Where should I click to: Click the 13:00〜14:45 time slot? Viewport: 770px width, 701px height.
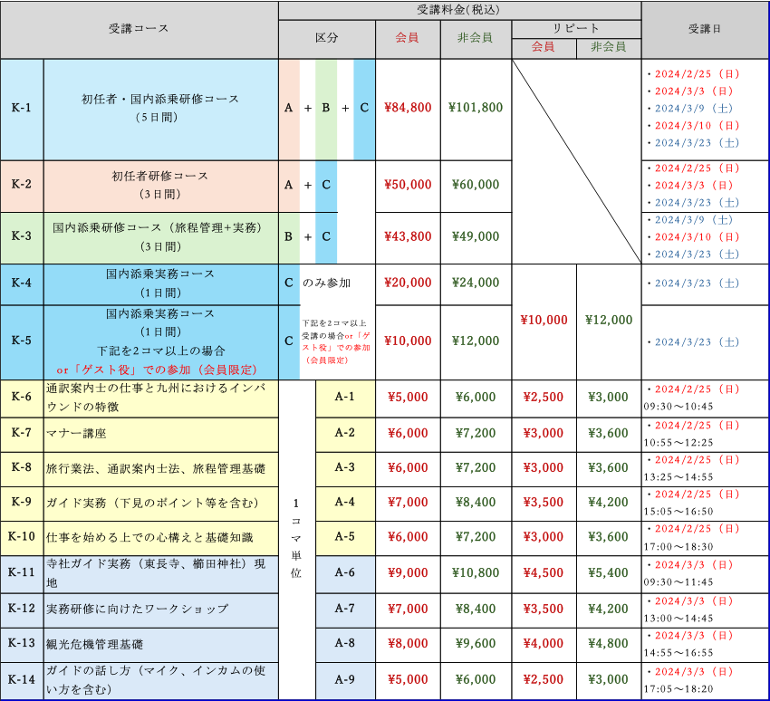coord(679,619)
